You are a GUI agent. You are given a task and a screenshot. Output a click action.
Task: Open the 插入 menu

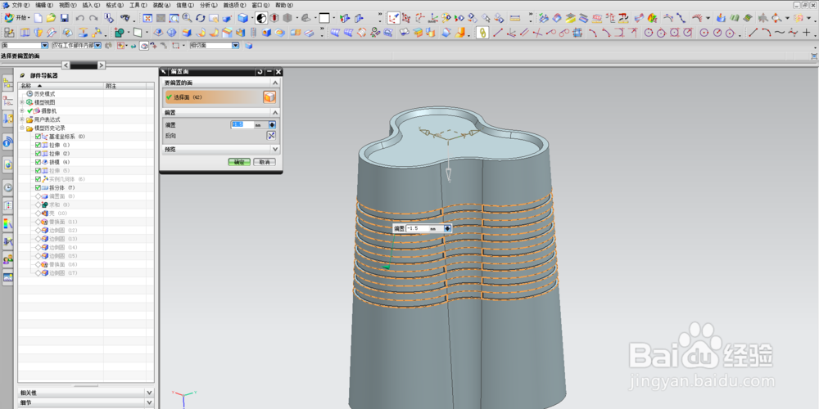click(x=91, y=5)
